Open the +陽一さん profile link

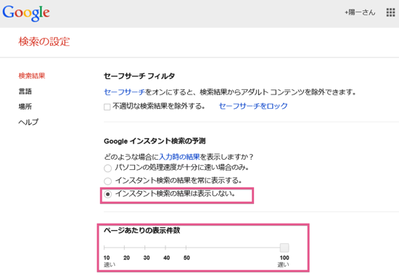(x=360, y=12)
